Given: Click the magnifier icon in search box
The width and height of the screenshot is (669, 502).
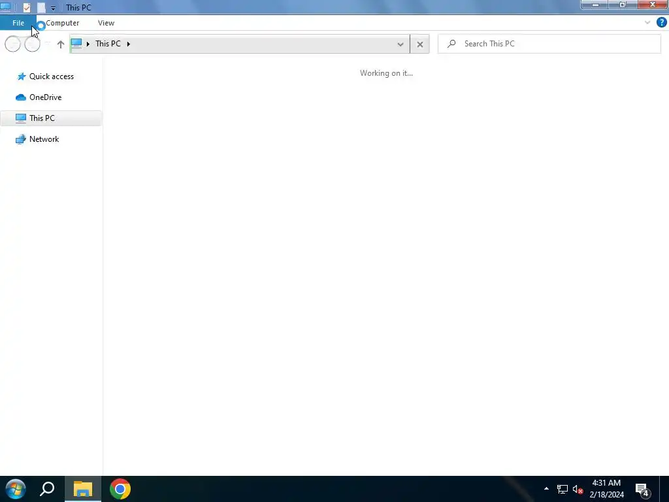Looking at the screenshot, I should 451,44.
